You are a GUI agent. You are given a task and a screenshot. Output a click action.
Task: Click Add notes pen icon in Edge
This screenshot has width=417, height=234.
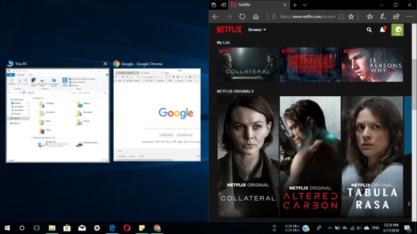[383, 17]
